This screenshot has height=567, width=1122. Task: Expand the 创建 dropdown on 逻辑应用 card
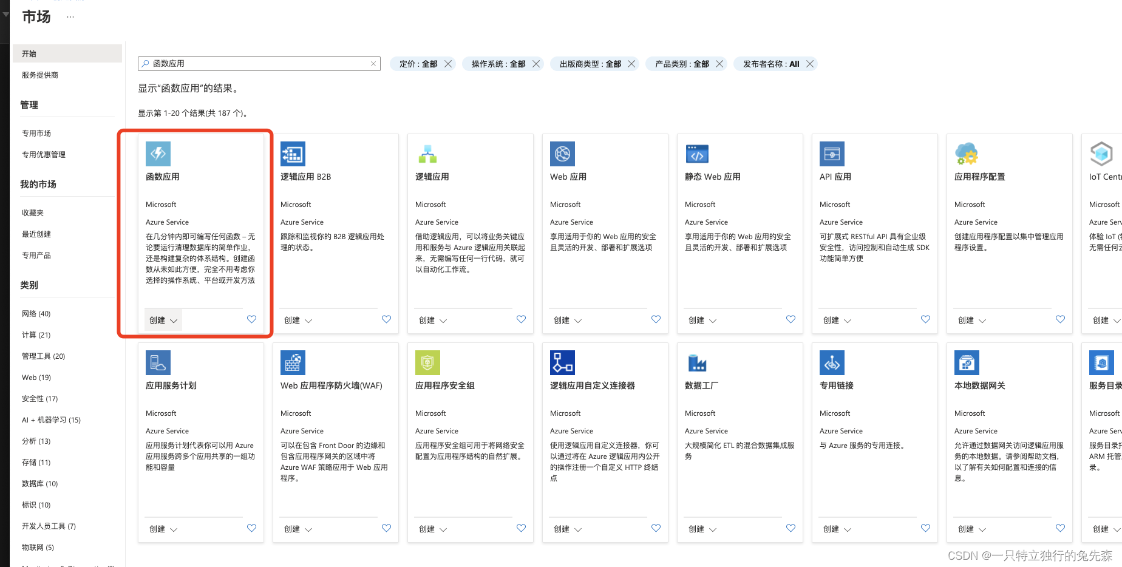point(431,319)
